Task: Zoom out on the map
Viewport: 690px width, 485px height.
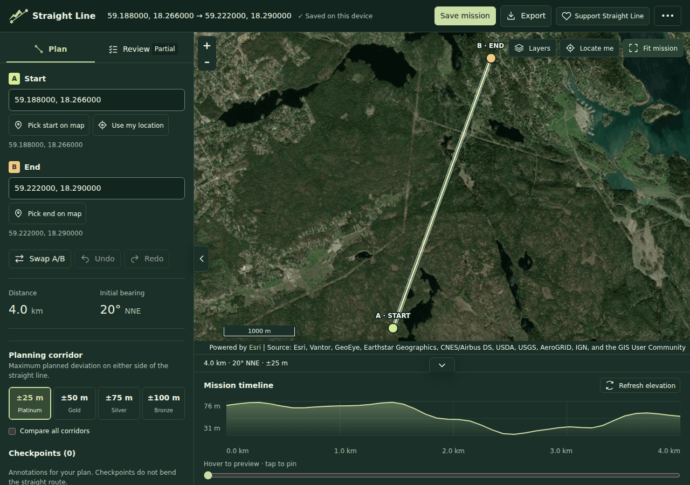Action: click(207, 63)
